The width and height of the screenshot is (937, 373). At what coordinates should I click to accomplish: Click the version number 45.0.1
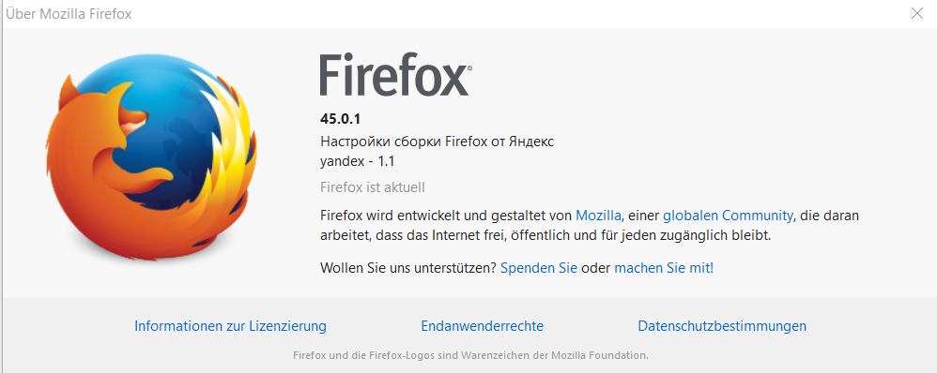coord(340,119)
